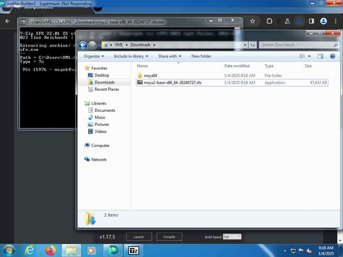Expand the view options dropdown arrow

[309, 56]
